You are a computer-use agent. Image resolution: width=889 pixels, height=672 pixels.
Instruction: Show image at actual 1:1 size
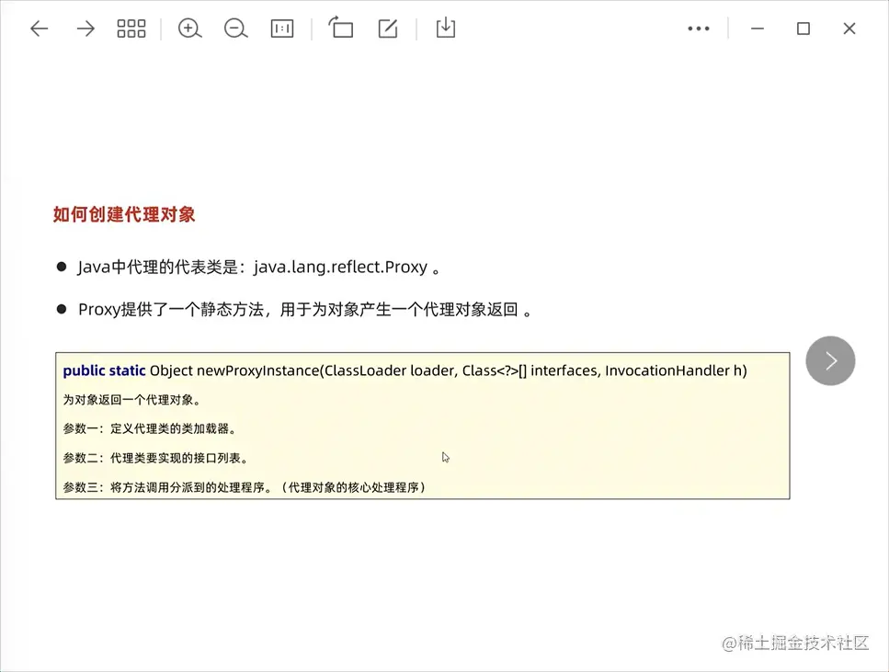click(x=282, y=28)
